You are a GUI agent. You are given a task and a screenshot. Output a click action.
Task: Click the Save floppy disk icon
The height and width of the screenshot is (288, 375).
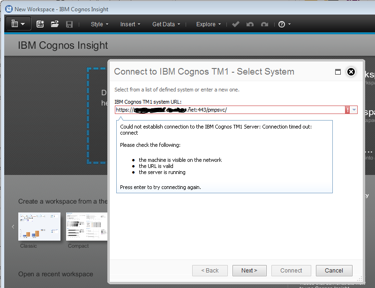pos(69,24)
